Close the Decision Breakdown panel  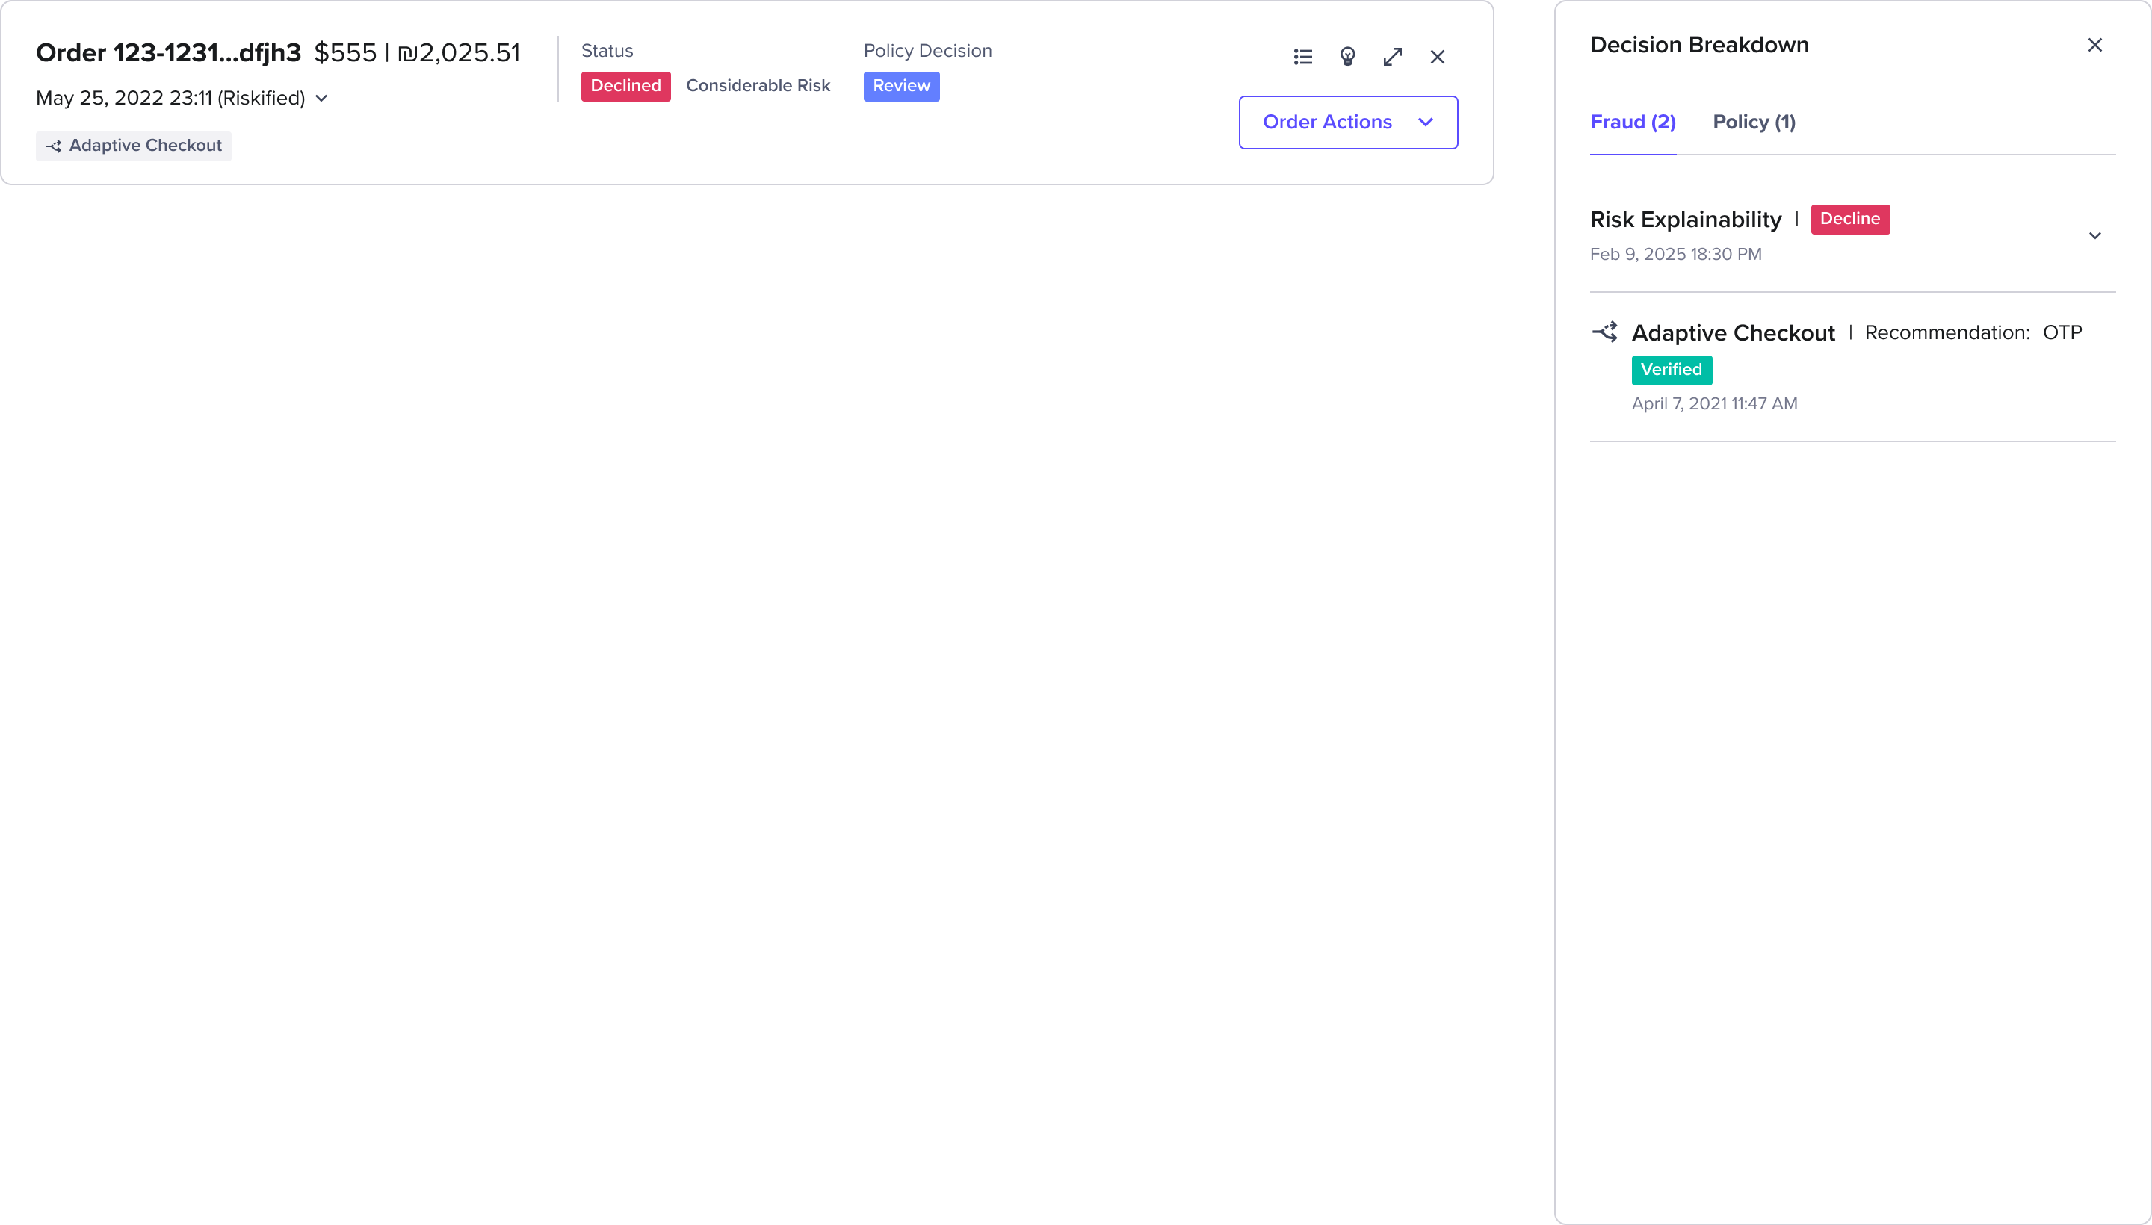point(2094,45)
